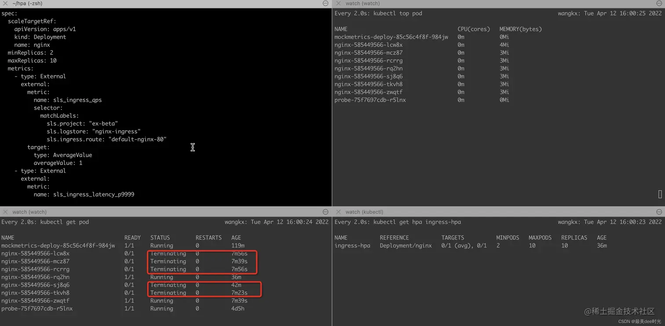This screenshot has width=665, height=326.
Task: Click the REFERENCE column header
Action: coord(395,238)
